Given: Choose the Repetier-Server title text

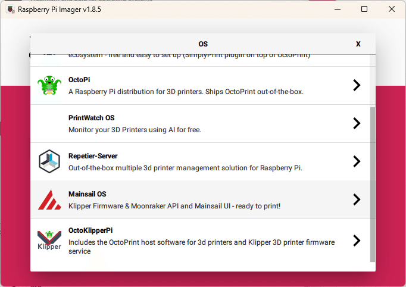Looking at the screenshot, I should click(93, 156).
